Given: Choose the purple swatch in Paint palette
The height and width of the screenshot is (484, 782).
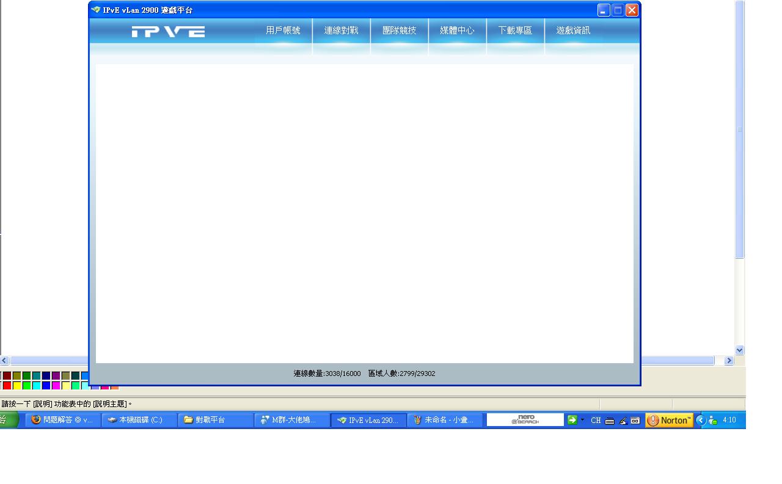Looking at the screenshot, I should click(x=56, y=376).
